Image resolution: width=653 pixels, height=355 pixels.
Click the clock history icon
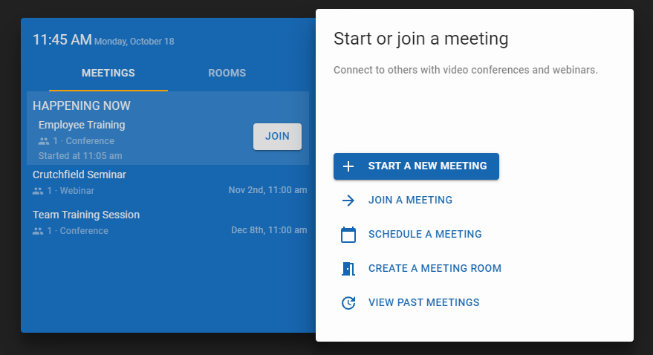(348, 303)
